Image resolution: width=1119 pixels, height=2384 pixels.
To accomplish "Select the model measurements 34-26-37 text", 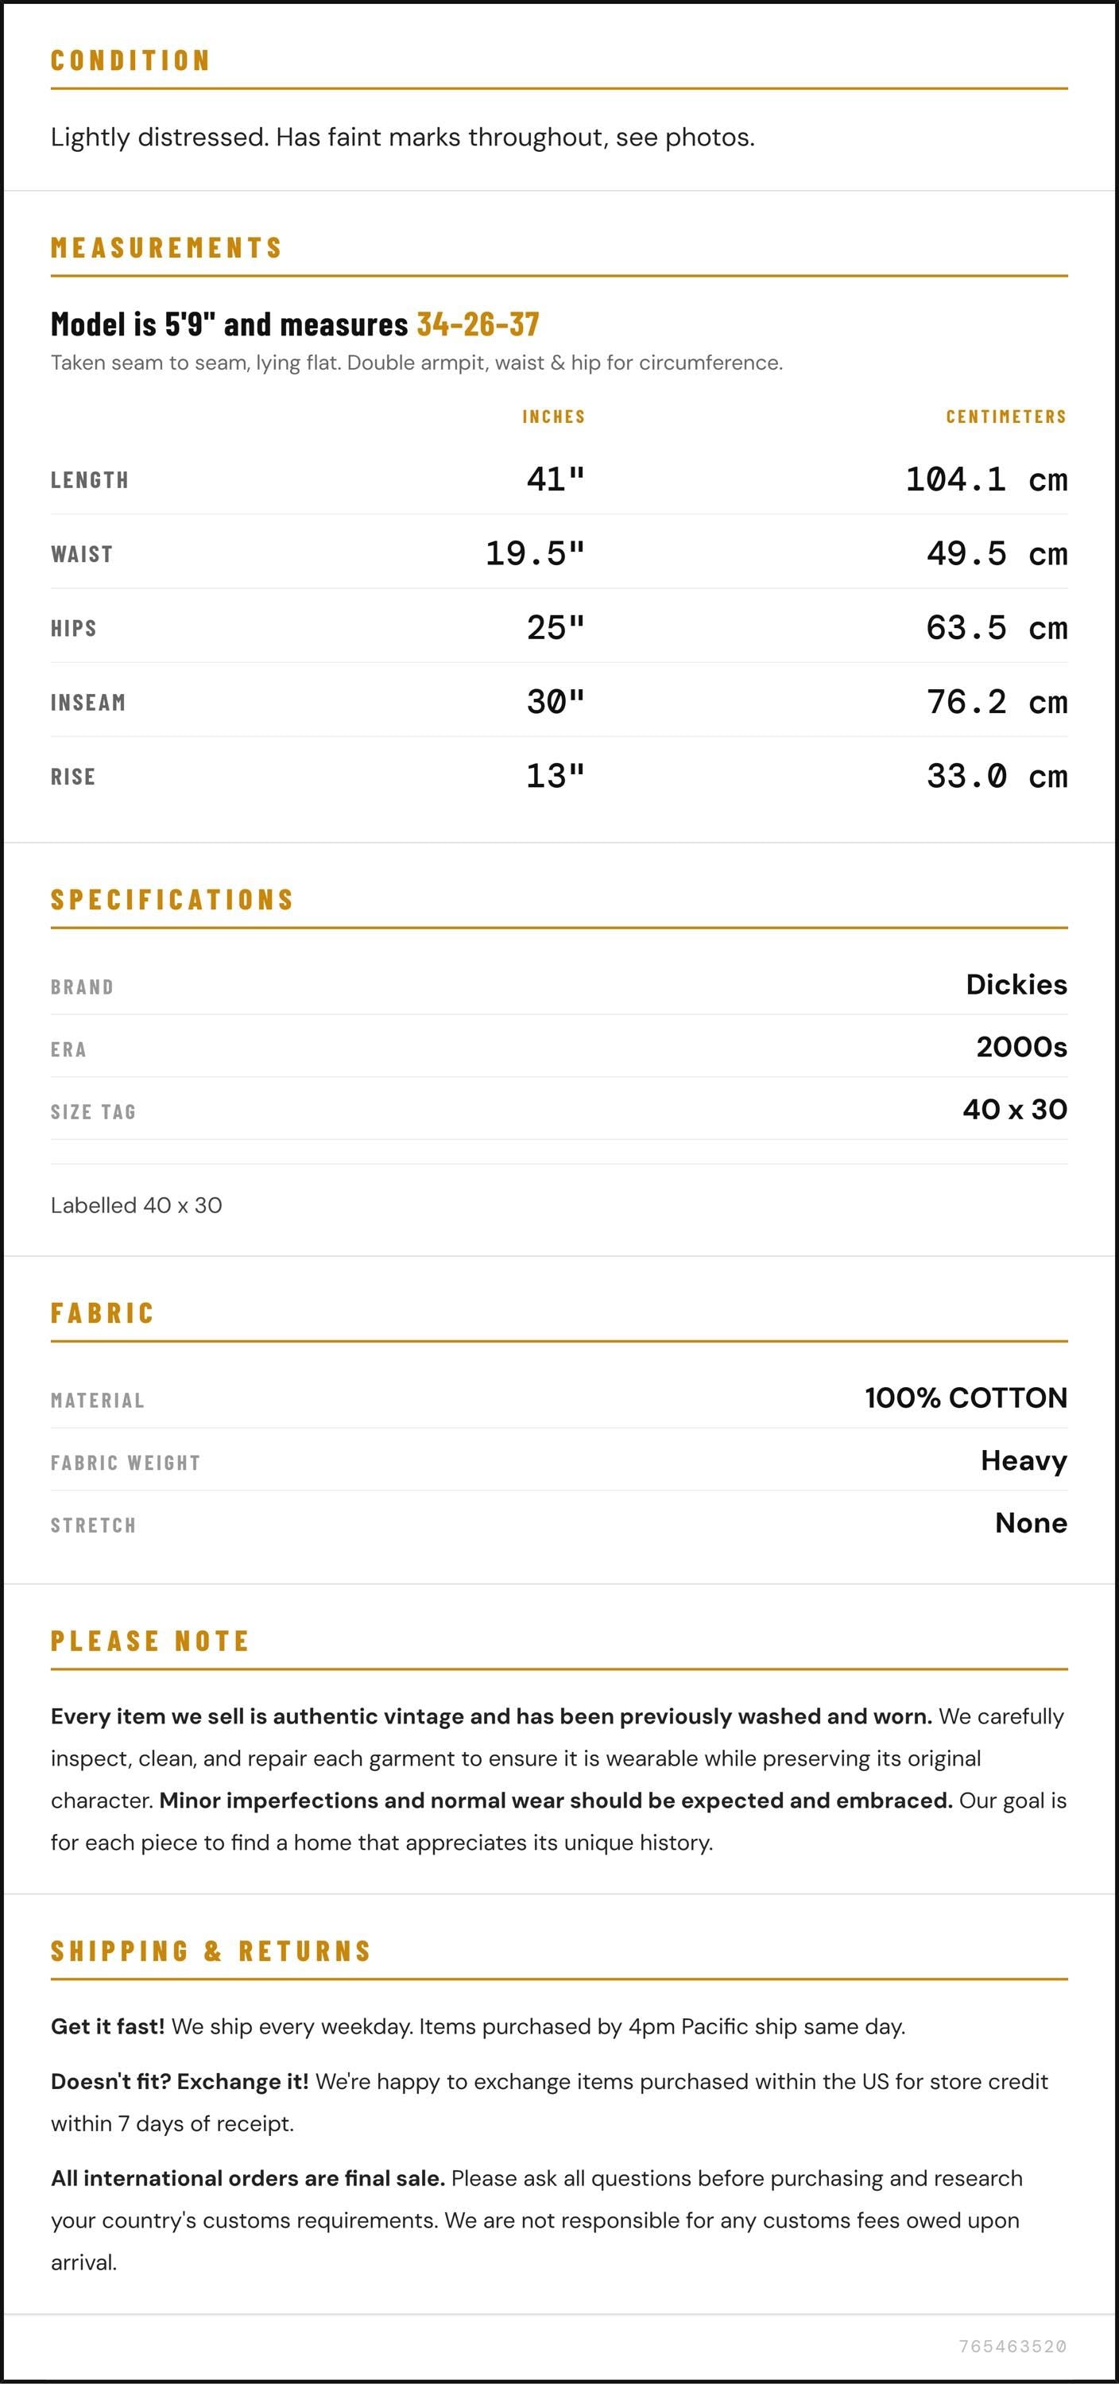I will point(478,324).
